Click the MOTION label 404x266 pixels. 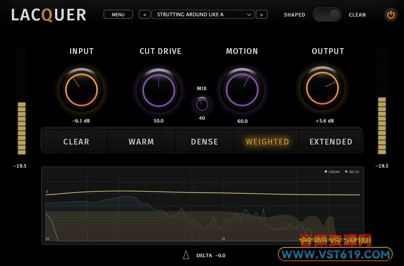[x=242, y=51]
